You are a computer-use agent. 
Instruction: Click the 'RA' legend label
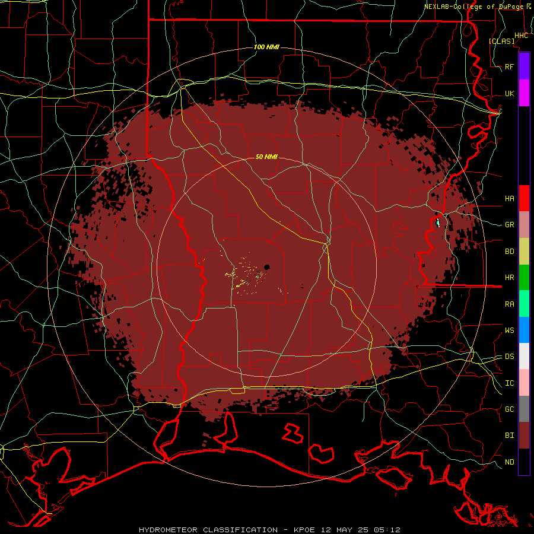[x=509, y=304]
